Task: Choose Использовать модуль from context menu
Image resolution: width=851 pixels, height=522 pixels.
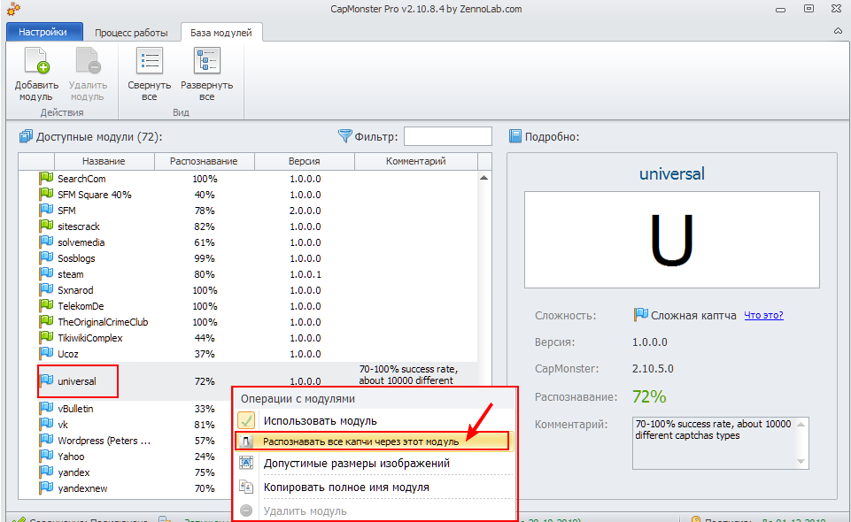Action: click(375, 420)
